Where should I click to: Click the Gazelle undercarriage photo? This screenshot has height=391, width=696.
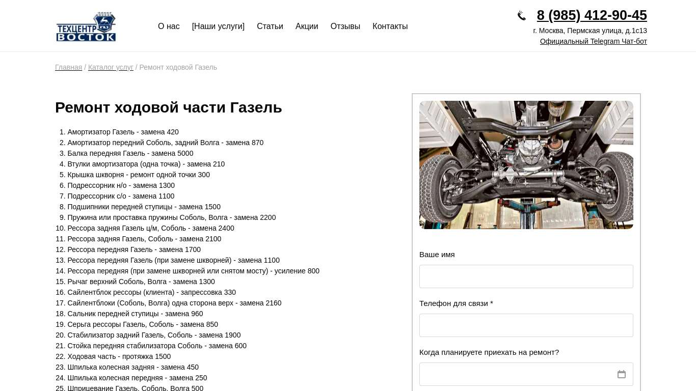pos(526,165)
